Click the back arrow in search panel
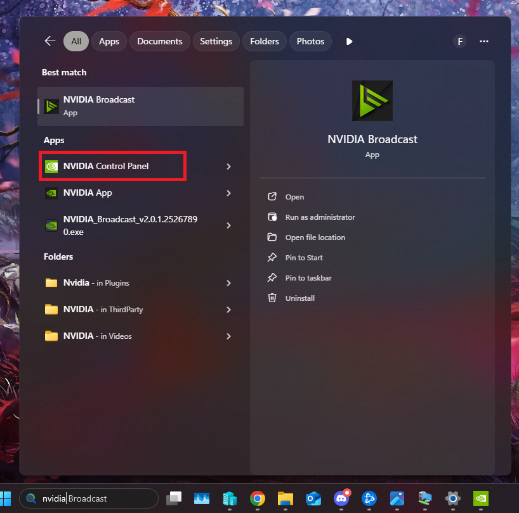 pos(50,41)
